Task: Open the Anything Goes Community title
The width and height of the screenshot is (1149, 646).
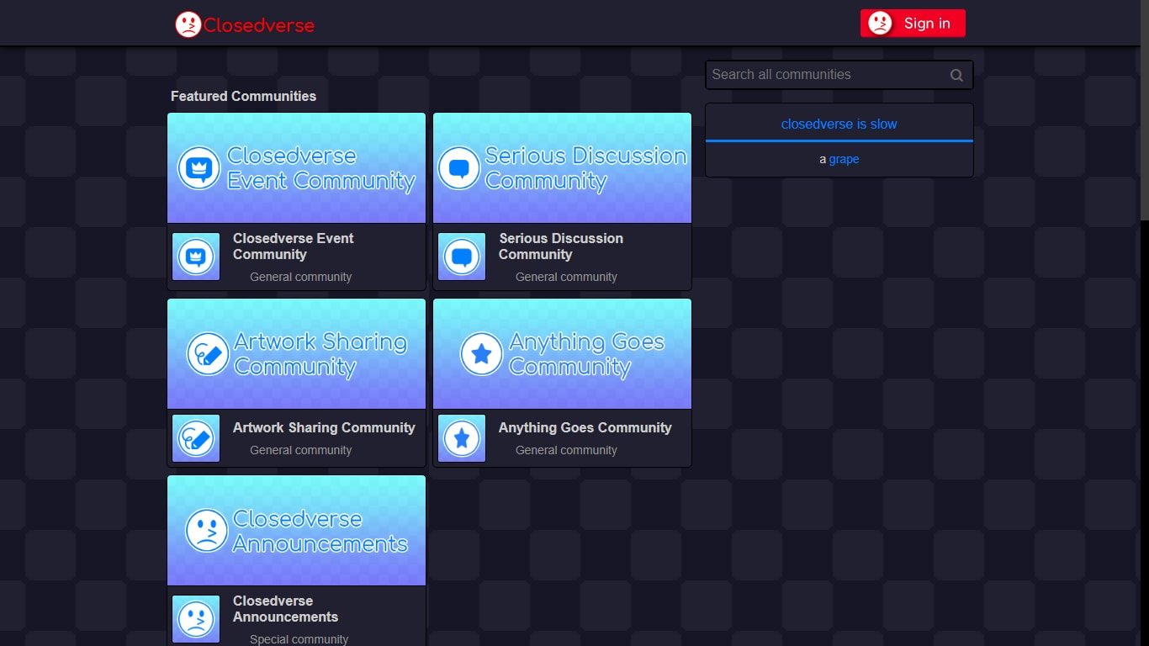Action: click(585, 427)
